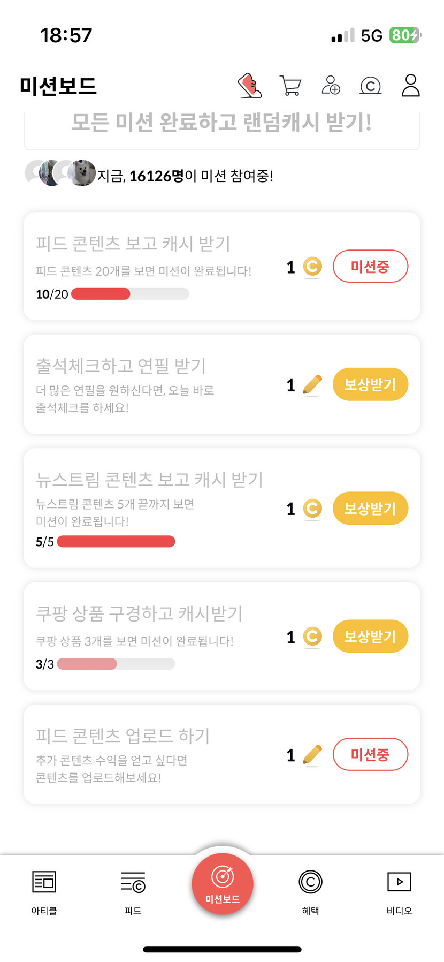This screenshot has height=962, width=444.
Task: Open the shopping cart icon
Action: [290, 86]
